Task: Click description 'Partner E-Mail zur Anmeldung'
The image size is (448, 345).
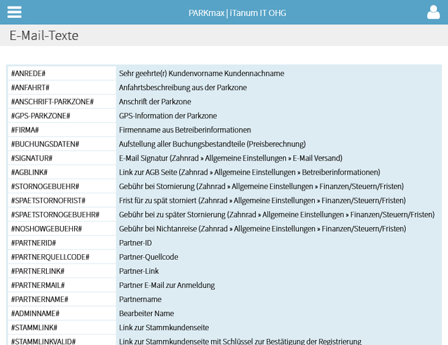Action: click(167, 285)
